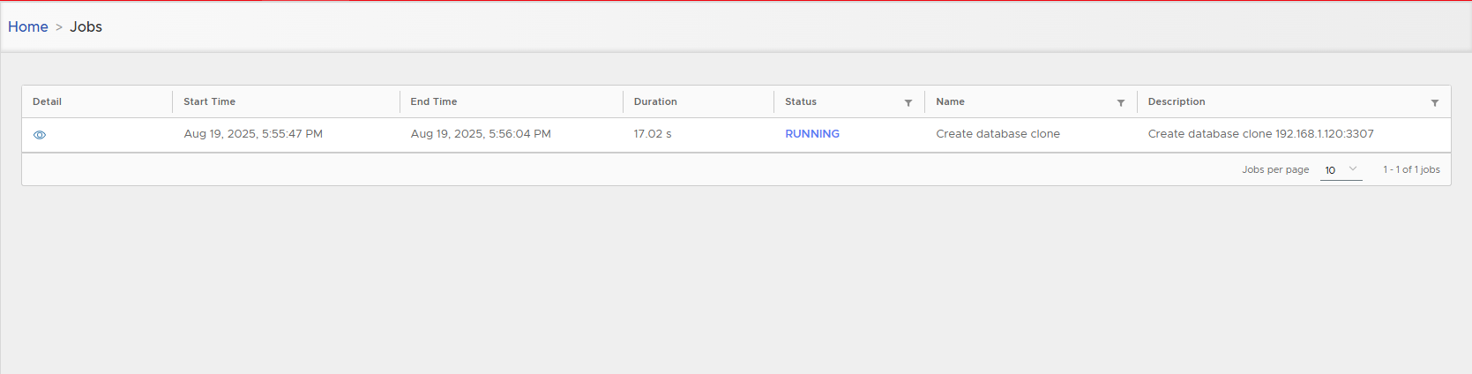Expand the Jobs per page dropdown
The width and height of the screenshot is (1472, 374).
(x=1341, y=169)
